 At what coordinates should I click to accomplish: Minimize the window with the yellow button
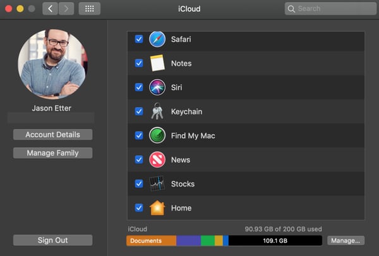point(20,9)
